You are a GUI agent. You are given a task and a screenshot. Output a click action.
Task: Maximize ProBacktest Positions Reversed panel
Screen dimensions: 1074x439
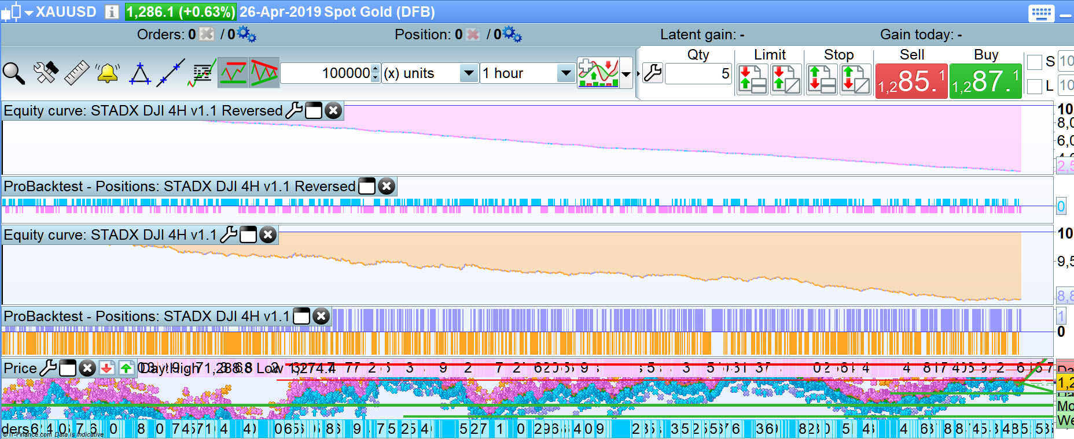tap(367, 186)
